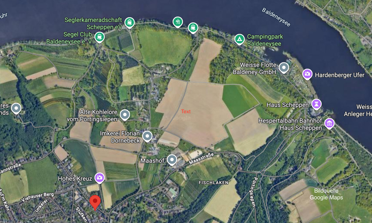Open the Alte Kohlelore vom Pörtingsiepen pin
Screen dimensions: 372x223
125,115
